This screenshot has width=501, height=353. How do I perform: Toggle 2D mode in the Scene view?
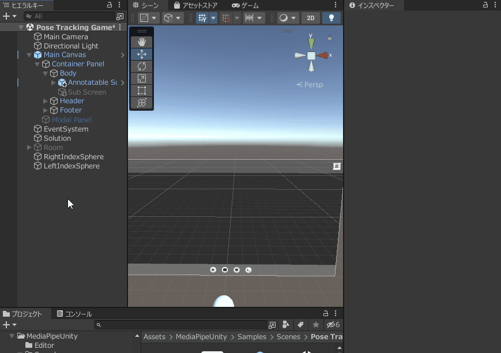coord(310,18)
